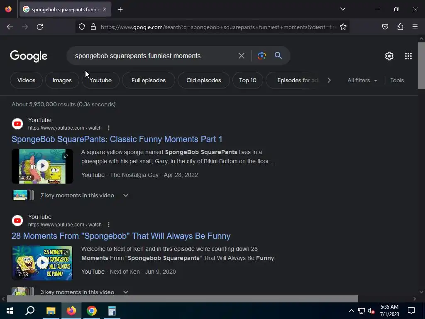Screen dimensions: 425x319
Task: Show more filter chips with right chevron
Action: pos(329,80)
